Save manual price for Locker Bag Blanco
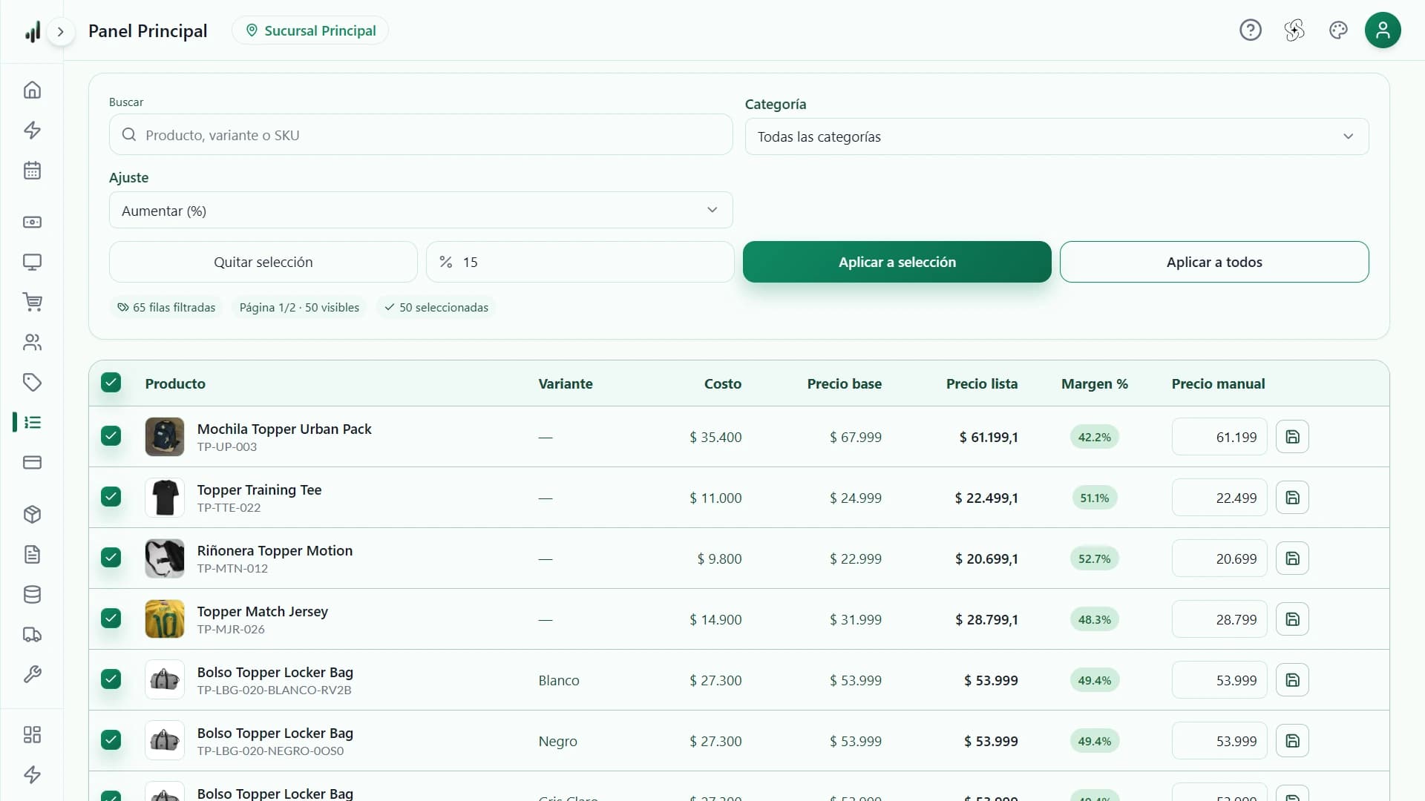This screenshot has width=1425, height=801. (x=1292, y=680)
